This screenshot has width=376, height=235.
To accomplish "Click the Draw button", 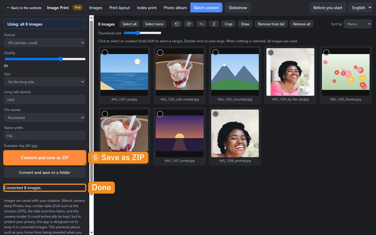I will tap(245, 24).
